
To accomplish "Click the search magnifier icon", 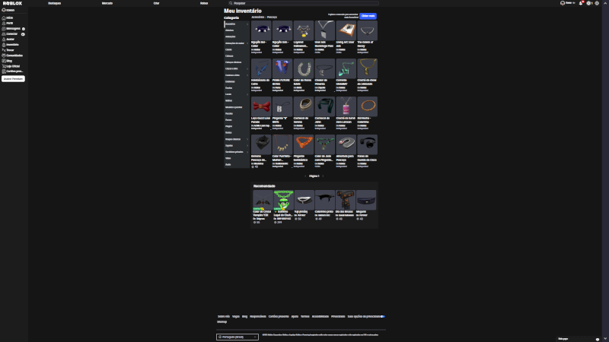I will tap(231, 3).
